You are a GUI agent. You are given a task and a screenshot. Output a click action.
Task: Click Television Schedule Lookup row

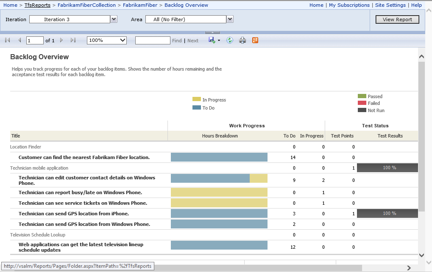(38, 235)
